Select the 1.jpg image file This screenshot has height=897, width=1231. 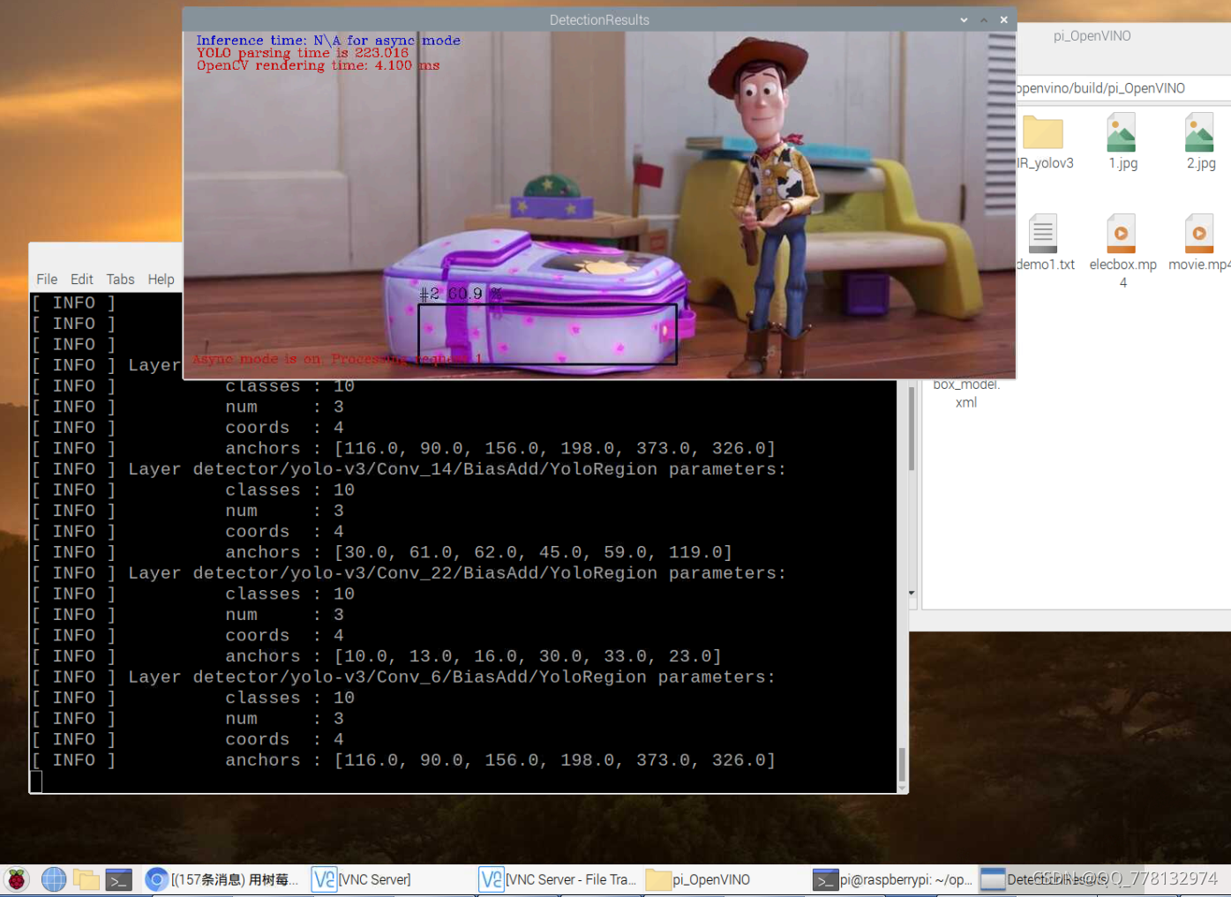[x=1122, y=142]
